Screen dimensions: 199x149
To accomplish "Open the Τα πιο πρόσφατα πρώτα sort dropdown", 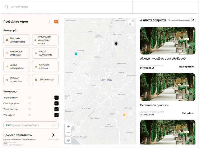I will (181, 20).
